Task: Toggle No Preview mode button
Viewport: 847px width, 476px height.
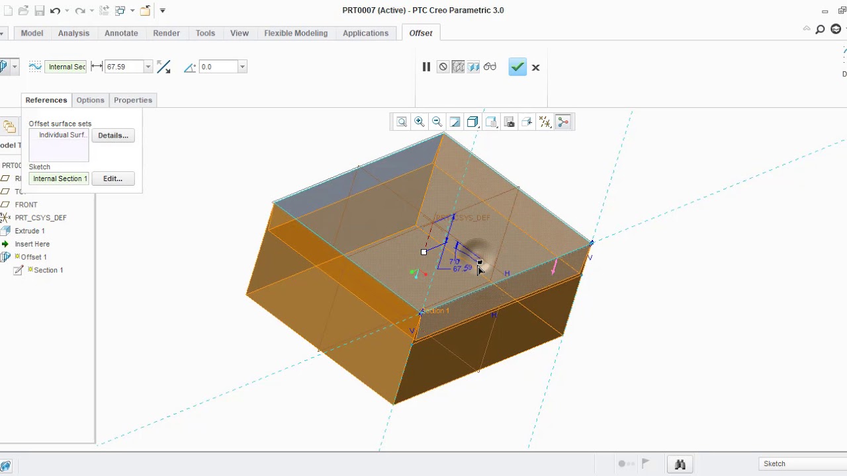Action: point(443,67)
